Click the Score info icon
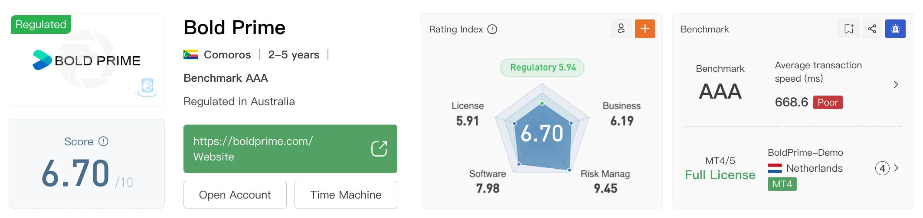The height and width of the screenshot is (218, 923). 103,141
